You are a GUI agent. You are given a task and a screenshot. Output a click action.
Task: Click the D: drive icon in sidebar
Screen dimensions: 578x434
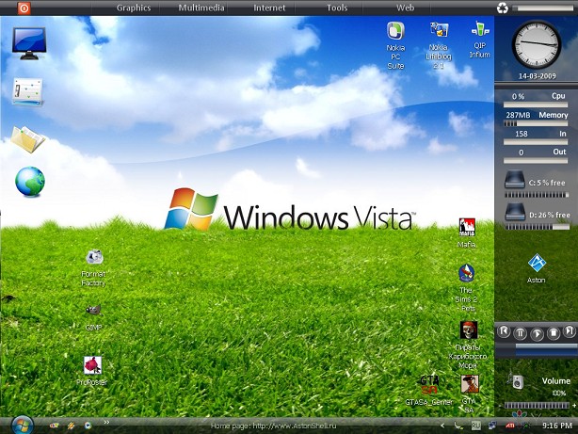[515, 212]
